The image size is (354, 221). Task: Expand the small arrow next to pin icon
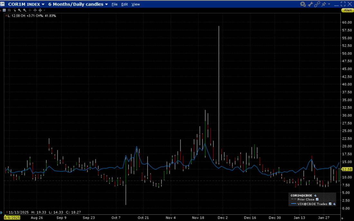coord(329,4)
